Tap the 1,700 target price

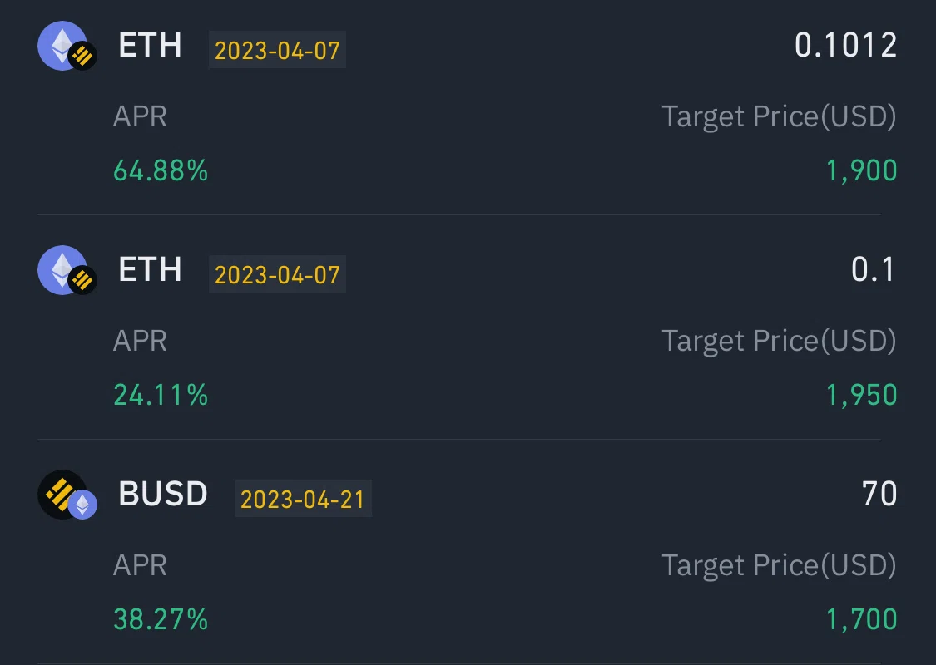coord(861,619)
